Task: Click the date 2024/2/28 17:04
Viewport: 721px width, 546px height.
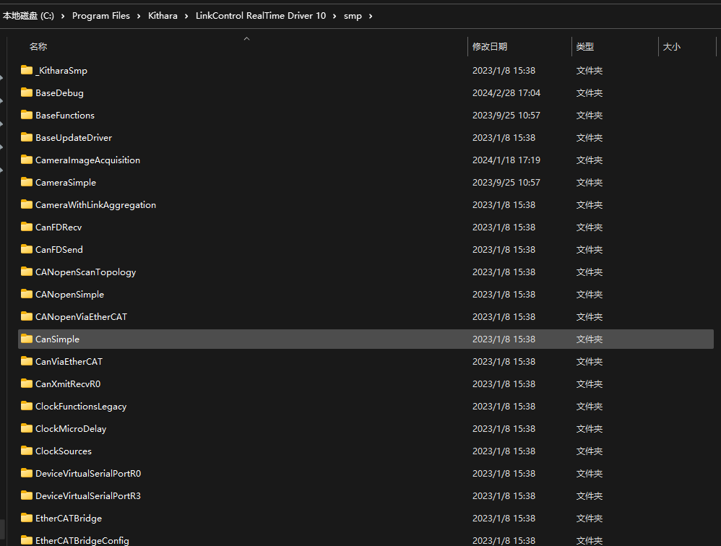Action: [506, 93]
